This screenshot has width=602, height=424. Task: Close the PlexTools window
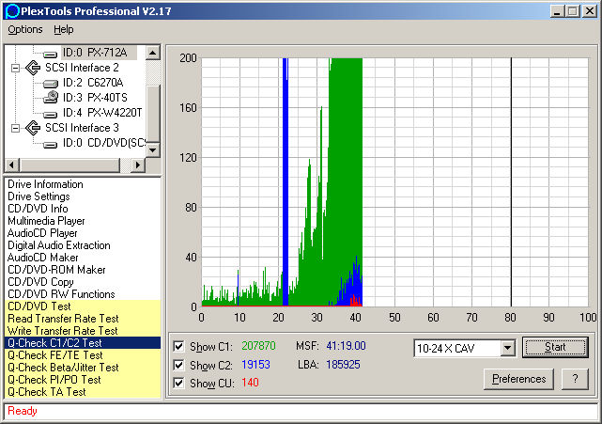(x=589, y=11)
